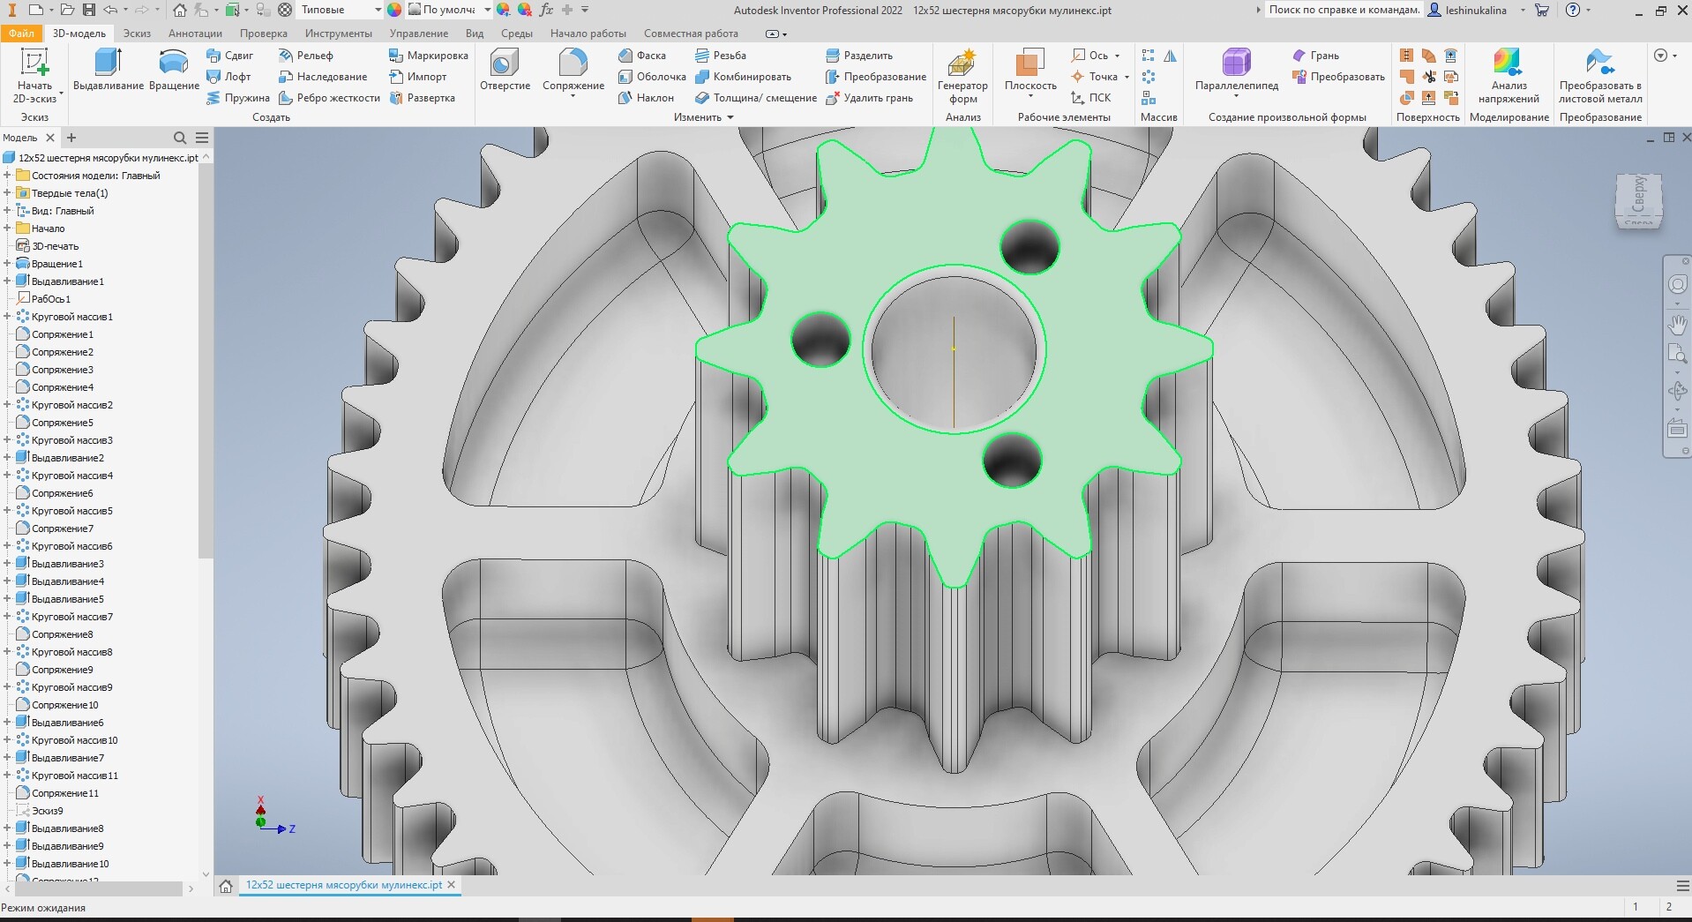Viewport: 1692px width, 922px height.
Task: Open the Файл menu
Action: (x=21, y=34)
